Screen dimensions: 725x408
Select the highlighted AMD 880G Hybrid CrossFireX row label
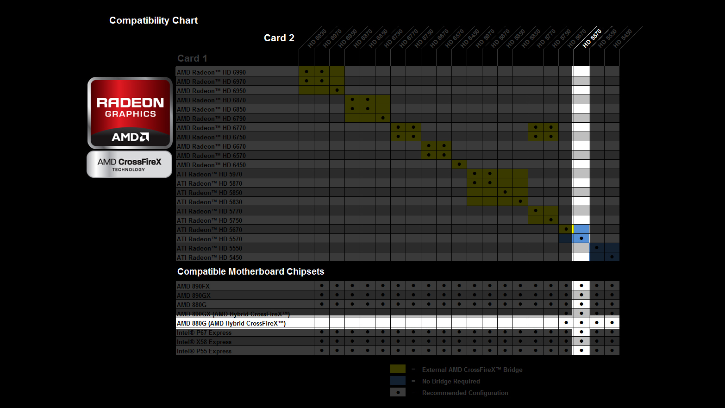coord(231,323)
